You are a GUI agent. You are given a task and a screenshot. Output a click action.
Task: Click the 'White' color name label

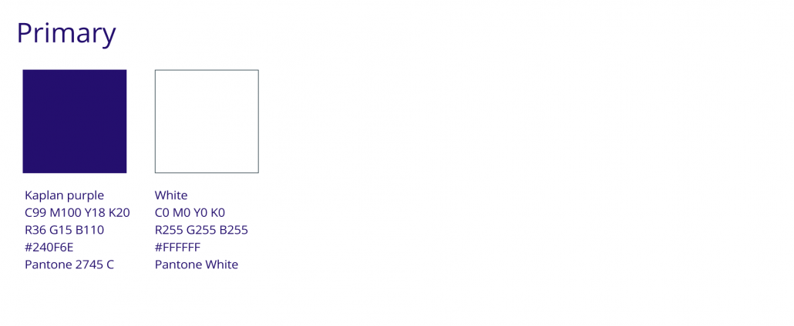171,195
